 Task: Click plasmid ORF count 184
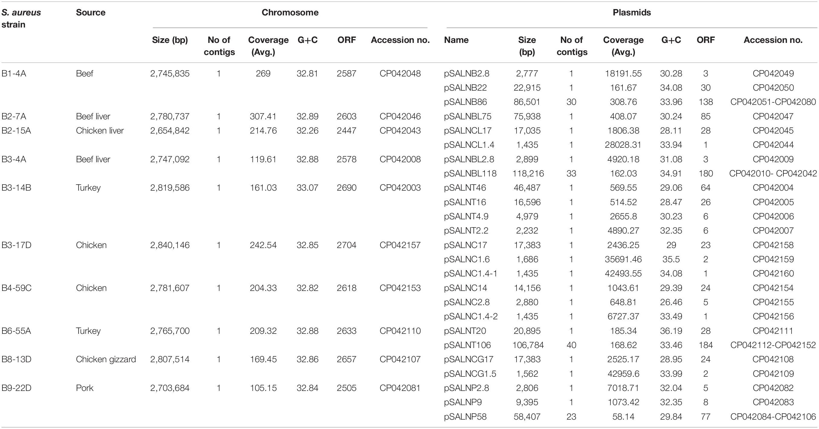tap(705, 345)
